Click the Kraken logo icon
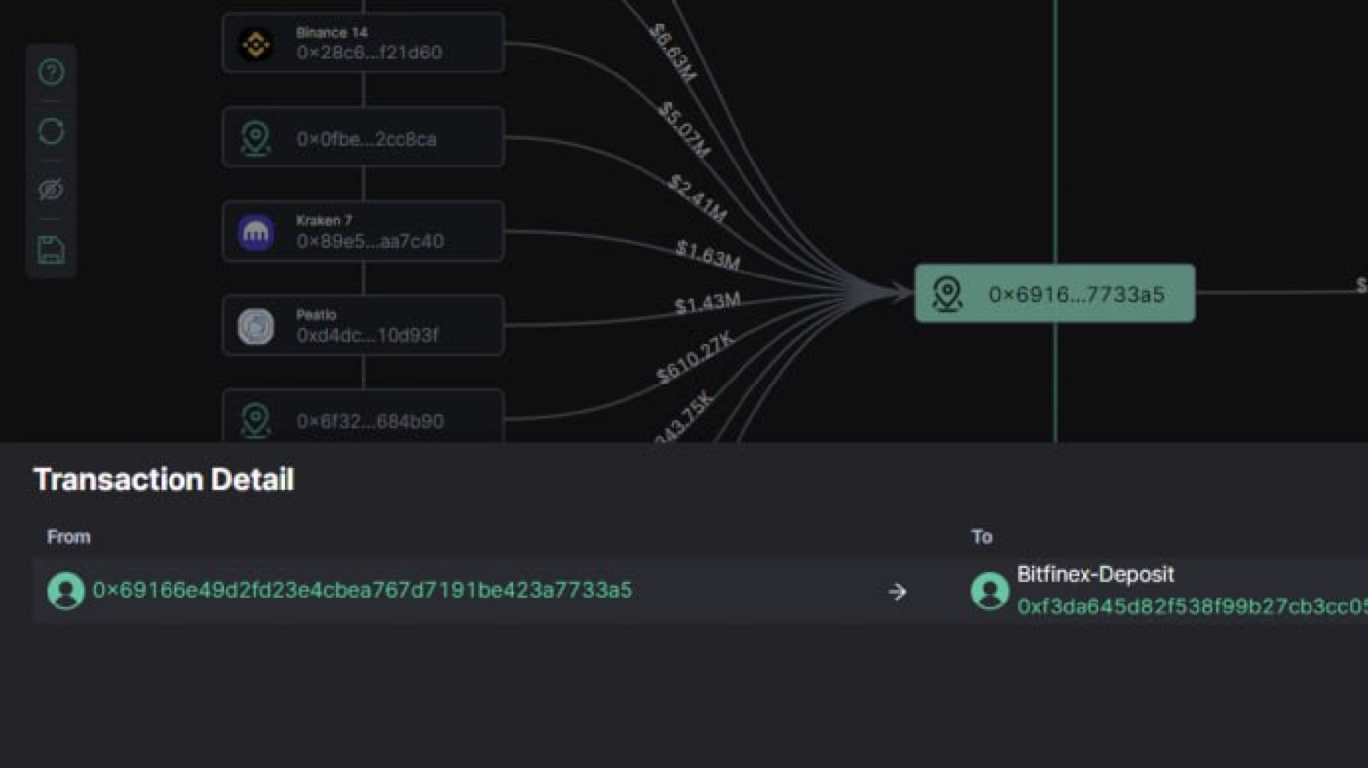This screenshot has height=768, width=1368. click(256, 232)
